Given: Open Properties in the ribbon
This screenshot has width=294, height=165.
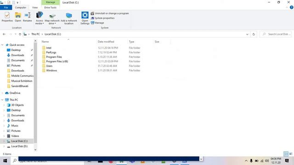Looking at the screenshot, I should pyautogui.click(x=7, y=17).
